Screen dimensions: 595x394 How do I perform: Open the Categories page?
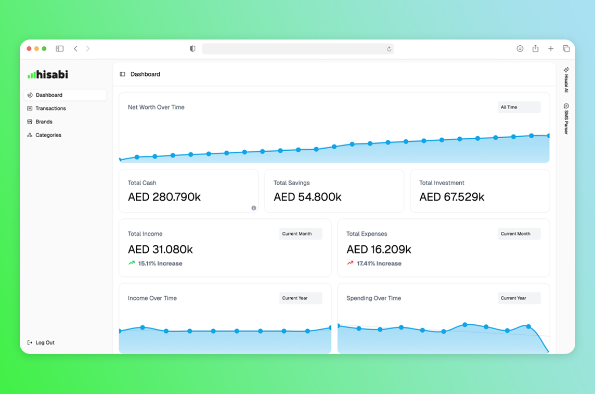(48, 135)
